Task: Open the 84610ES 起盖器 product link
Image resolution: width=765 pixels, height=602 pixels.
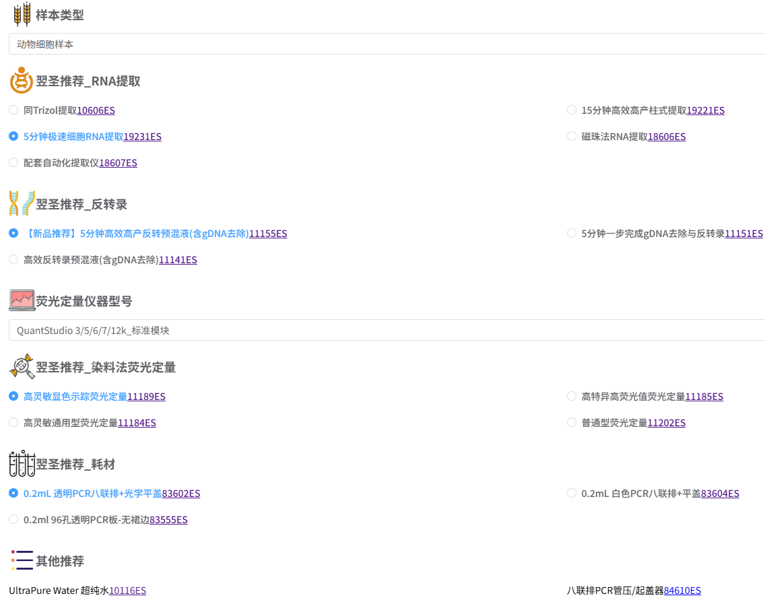Action: coord(682,591)
